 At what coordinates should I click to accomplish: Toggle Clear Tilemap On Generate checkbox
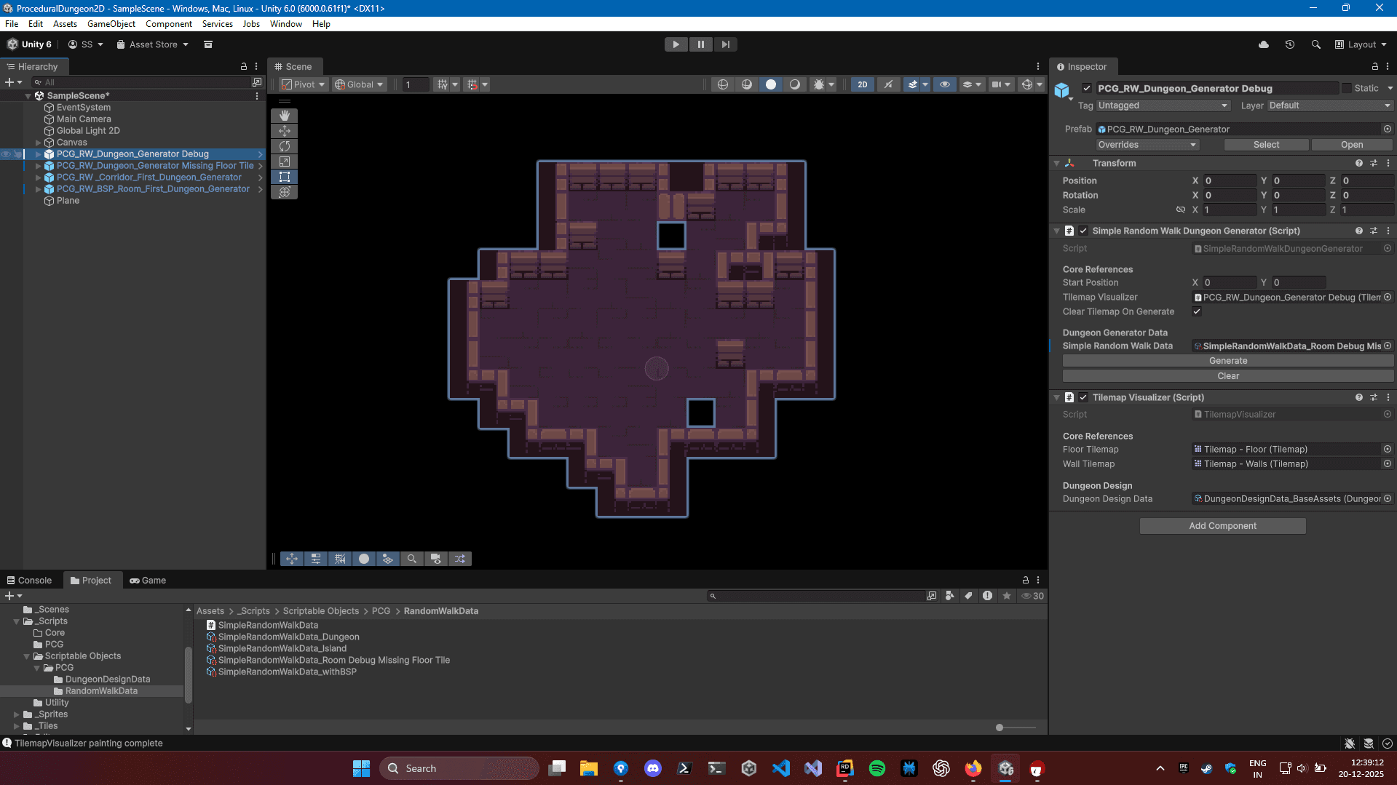point(1196,311)
